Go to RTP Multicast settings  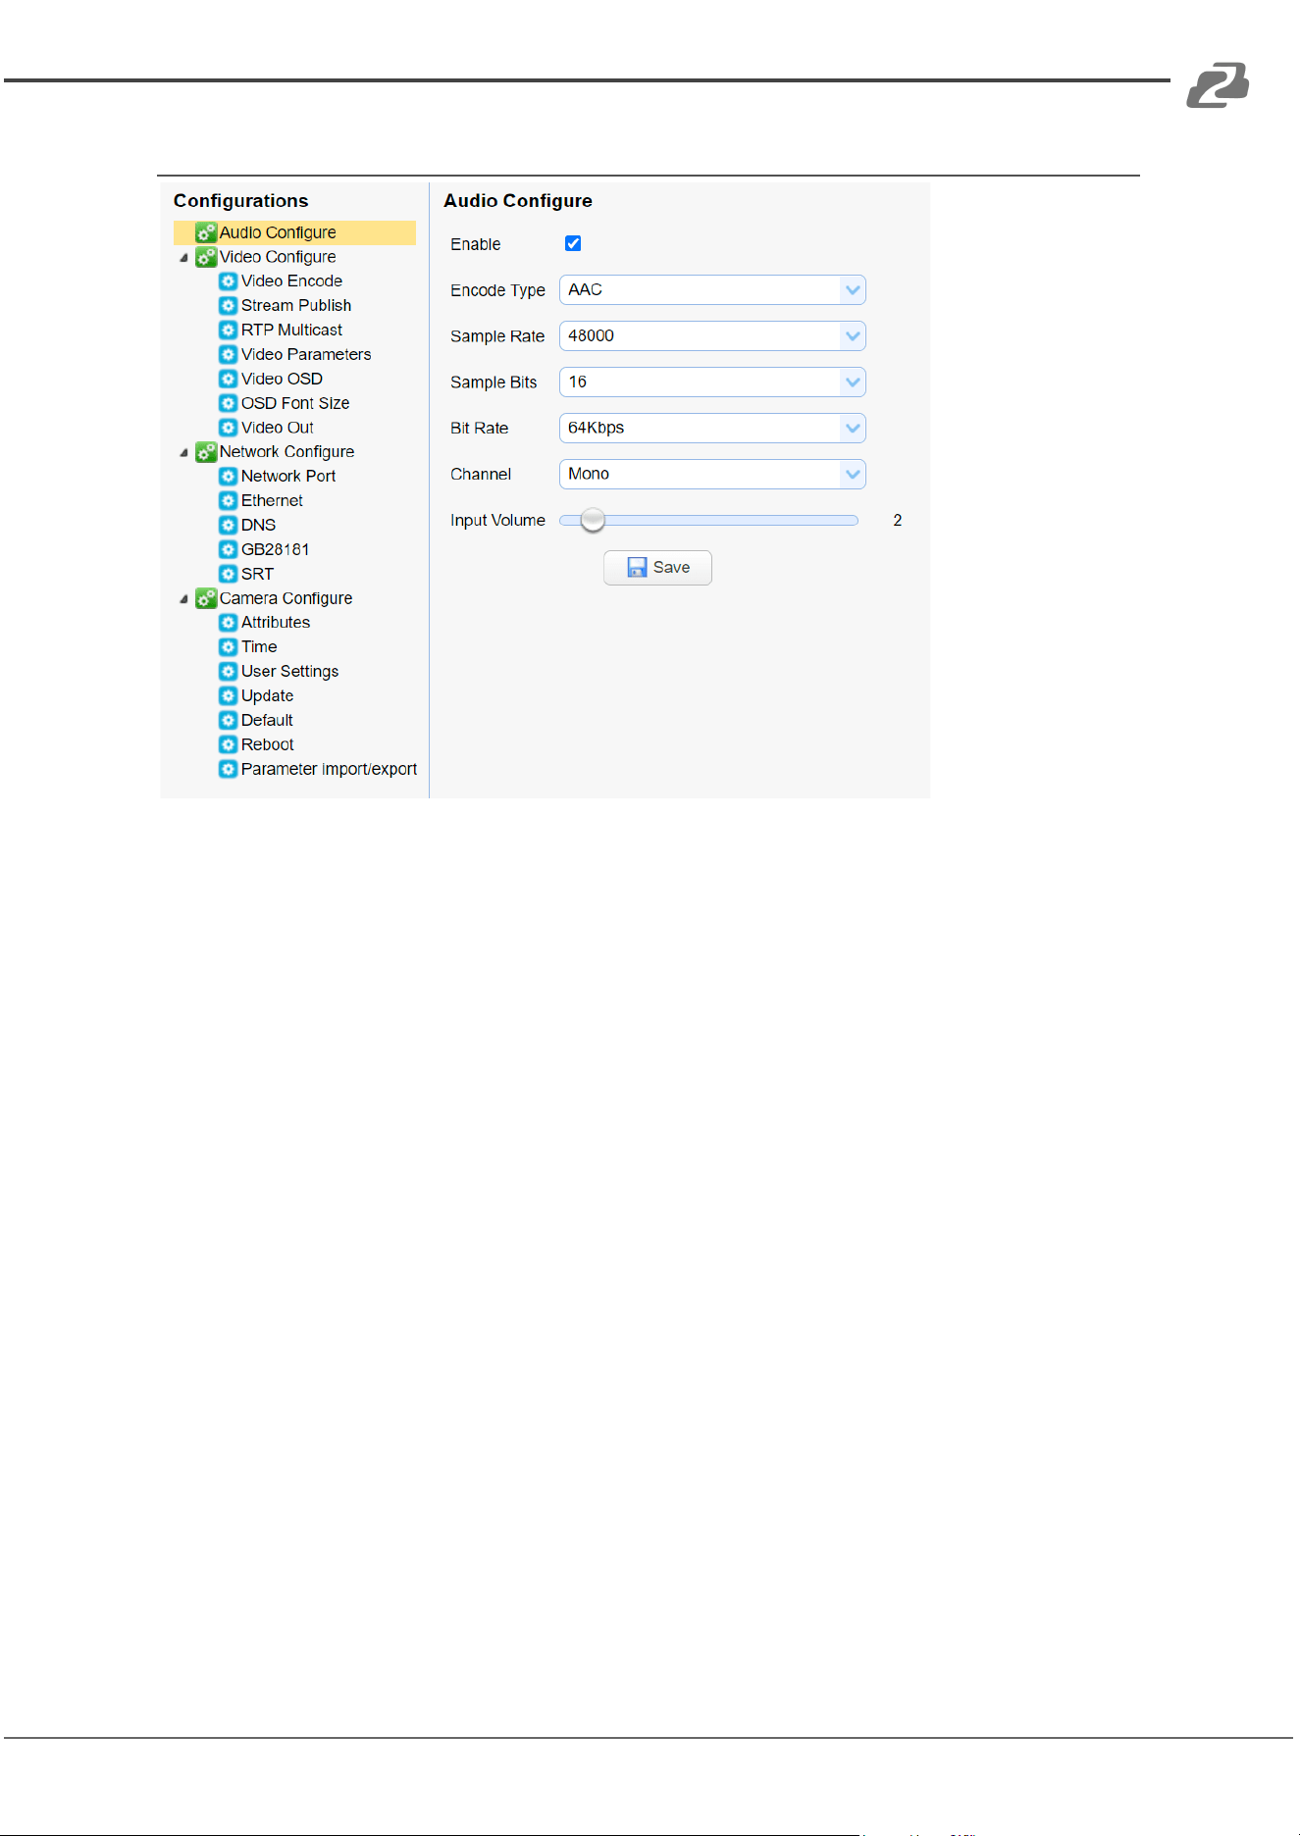[291, 331]
